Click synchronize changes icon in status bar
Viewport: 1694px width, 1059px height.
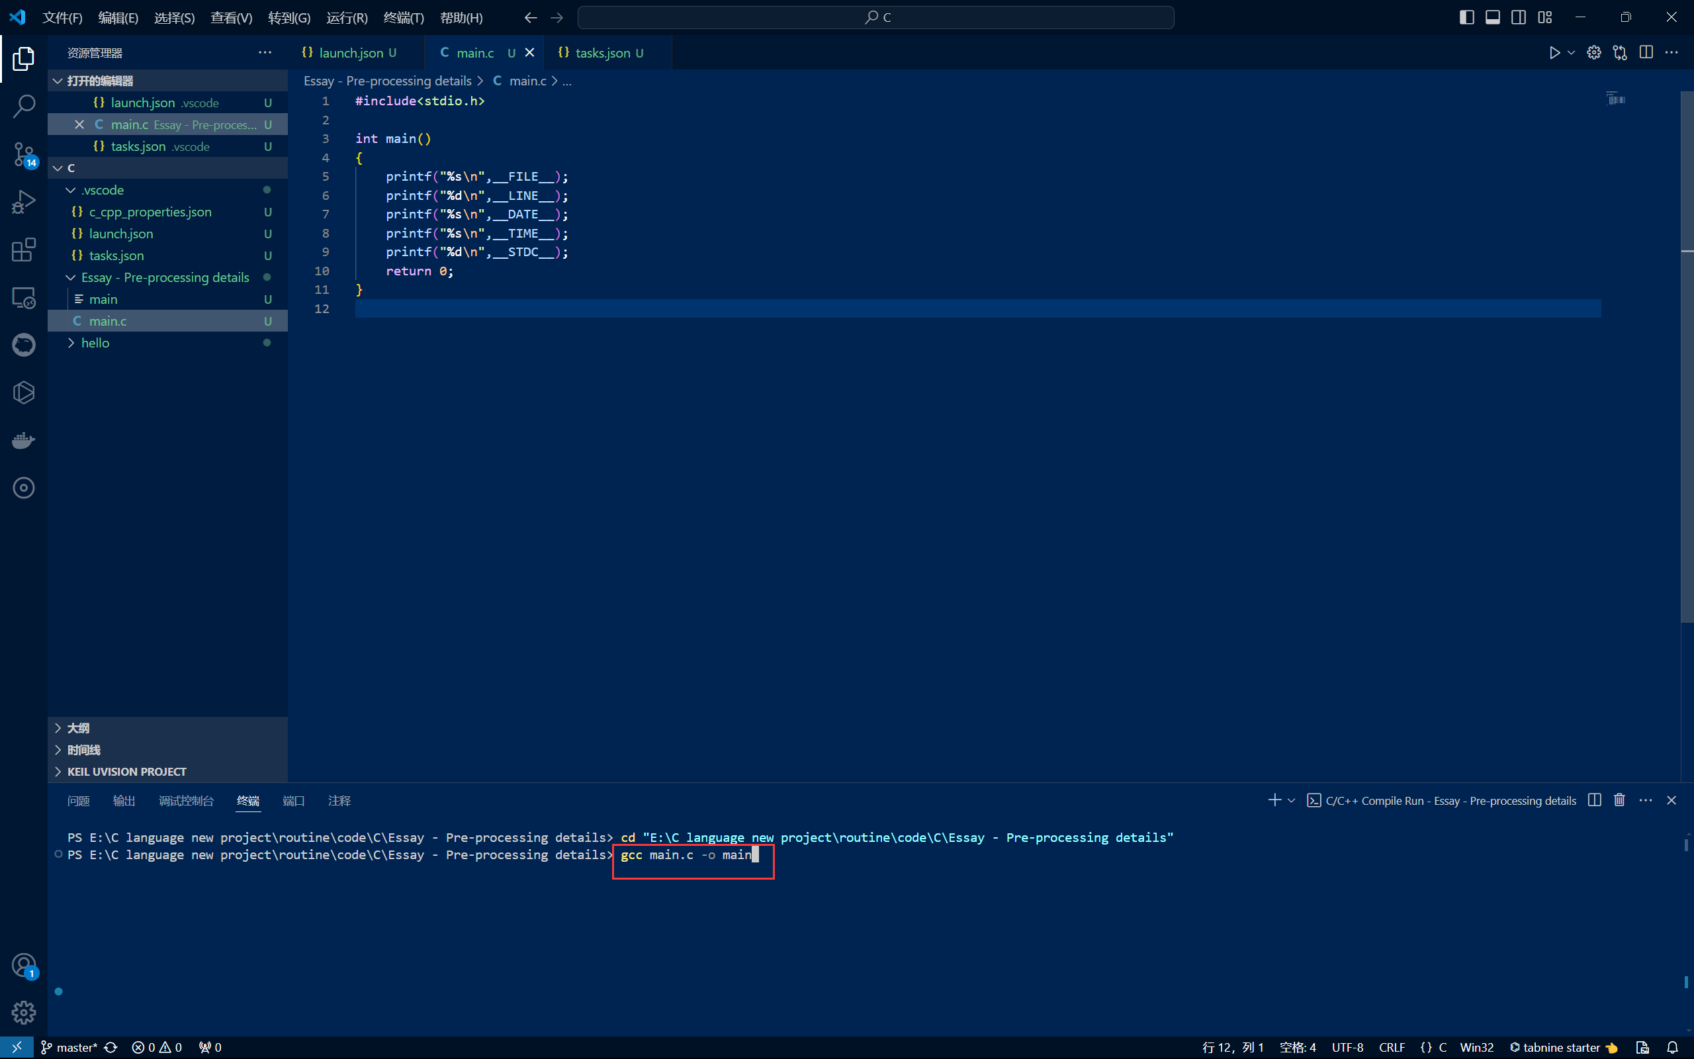pos(111,1047)
